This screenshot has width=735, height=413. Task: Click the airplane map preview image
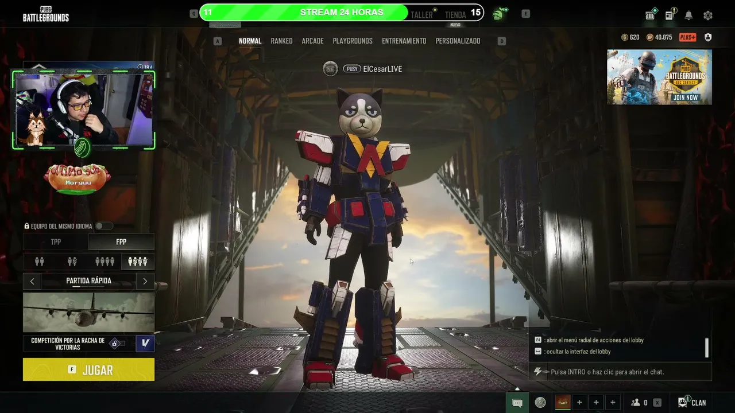click(x=88, y=313)
